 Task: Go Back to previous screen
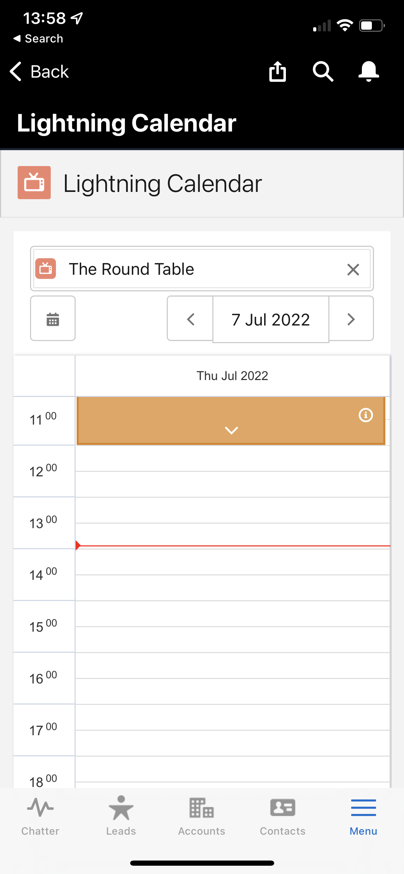tap(40, 72)
